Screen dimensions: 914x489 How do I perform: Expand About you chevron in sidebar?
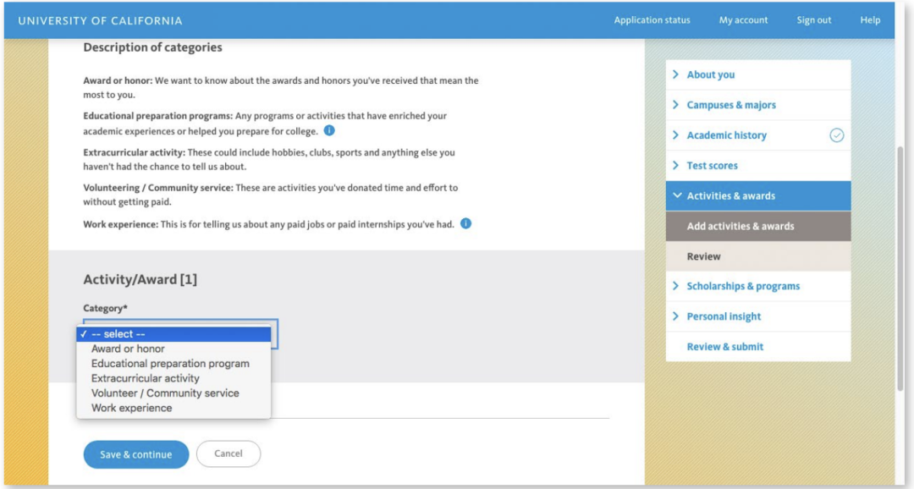click(x=675, y=74)
